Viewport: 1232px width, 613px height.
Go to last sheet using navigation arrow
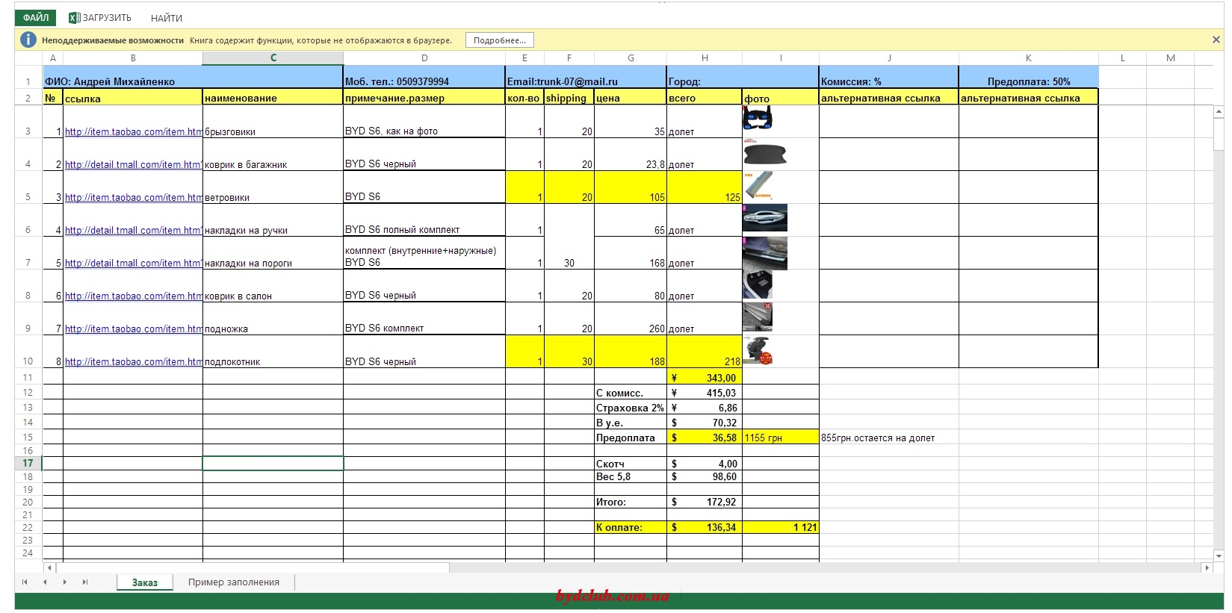point(84,582)
